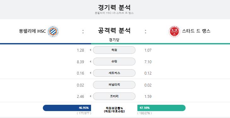
Task: Click the 경기당 label under heading
Action: pos(114,40)
